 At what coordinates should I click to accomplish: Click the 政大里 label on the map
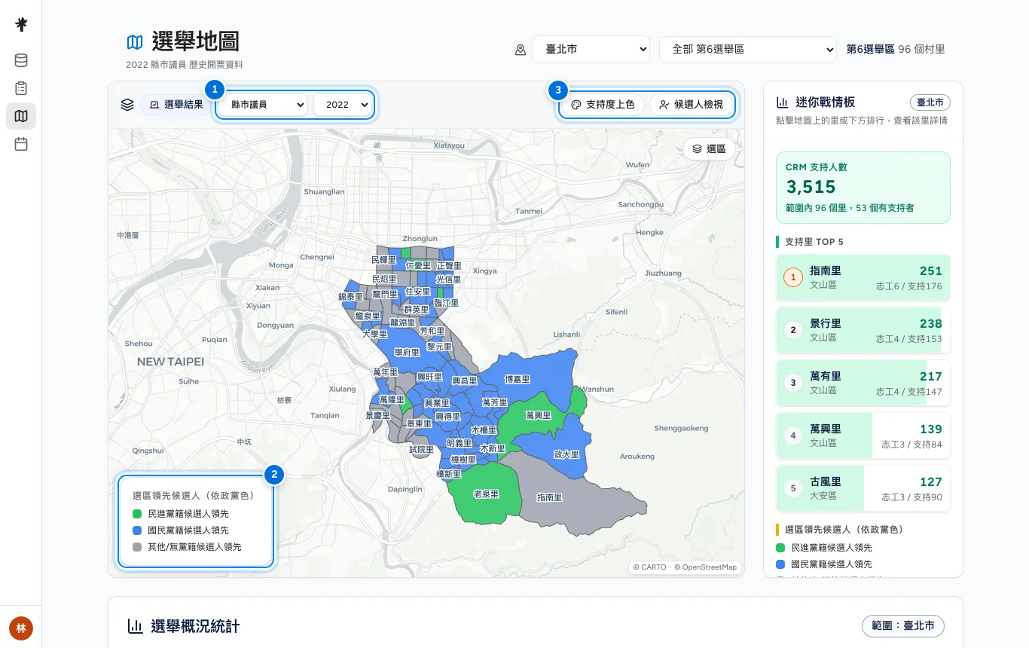[x=566, y=454]
